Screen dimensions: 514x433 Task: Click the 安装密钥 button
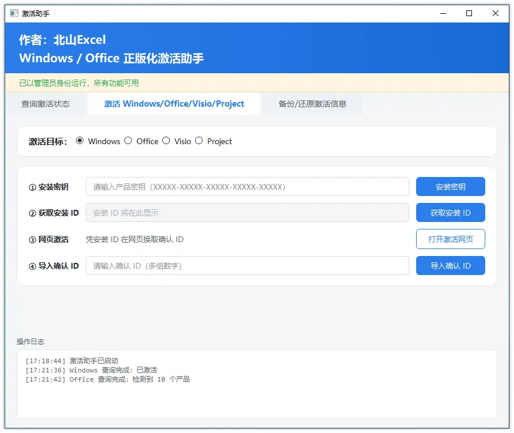click(x=451, y=186)
